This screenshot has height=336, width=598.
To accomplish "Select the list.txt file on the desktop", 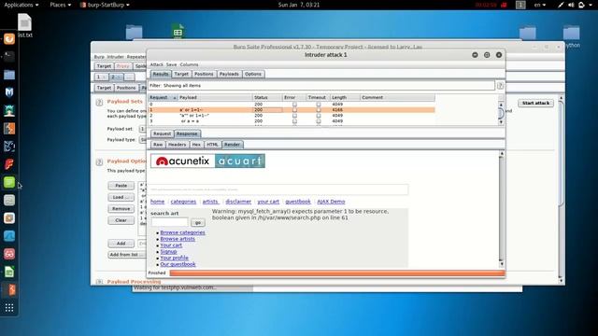I will [25, 25].
